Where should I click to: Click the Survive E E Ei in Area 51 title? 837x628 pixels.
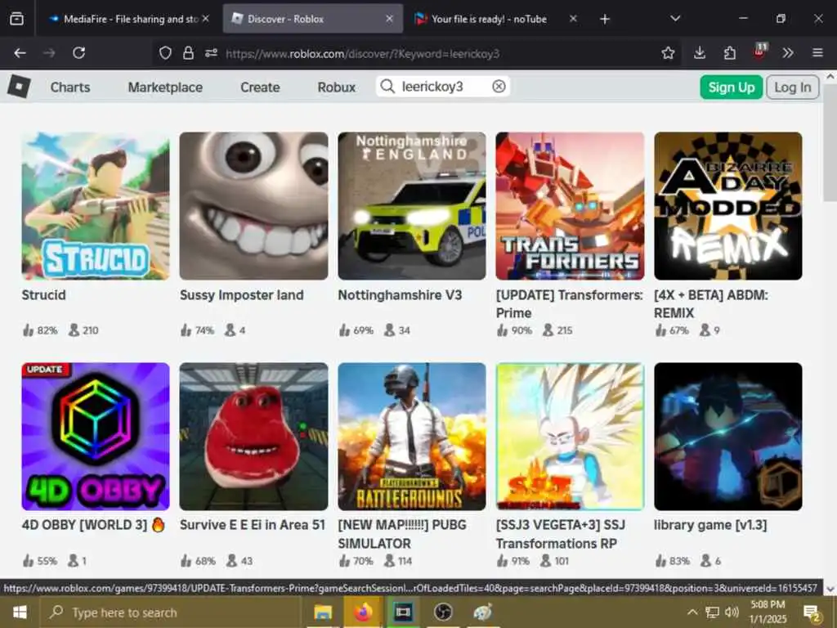pos(253,525)
